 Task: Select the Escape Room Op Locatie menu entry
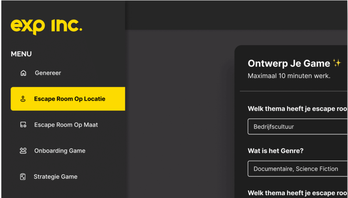68,99
